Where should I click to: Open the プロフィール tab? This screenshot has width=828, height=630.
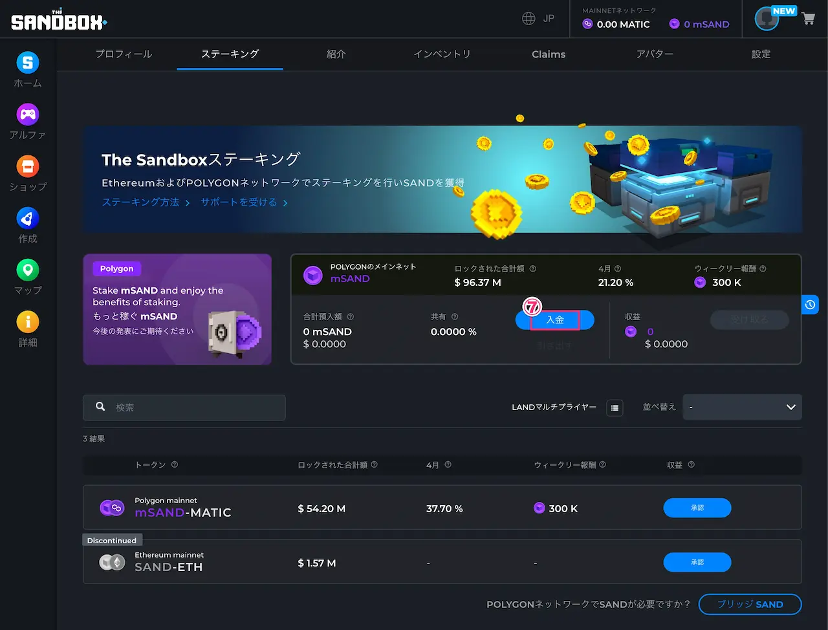(x=124, y=54)
